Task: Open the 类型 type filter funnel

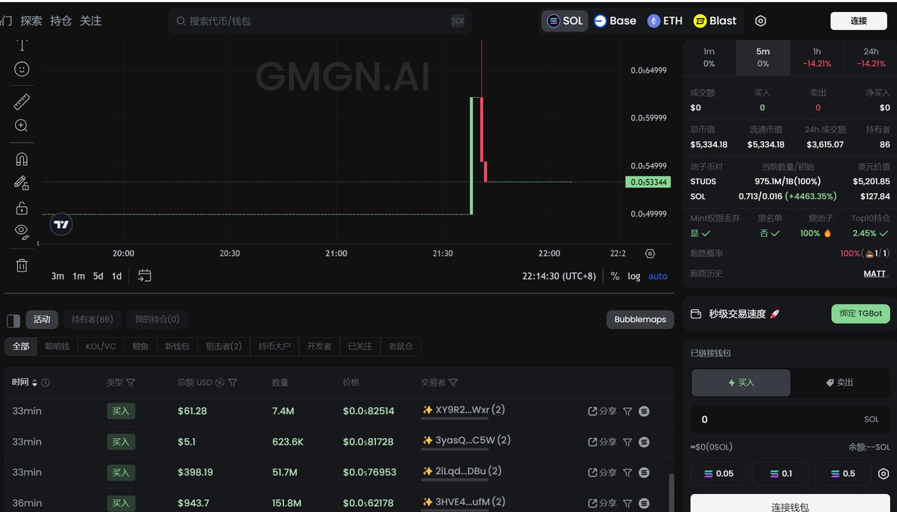Action: pos(131,383)
